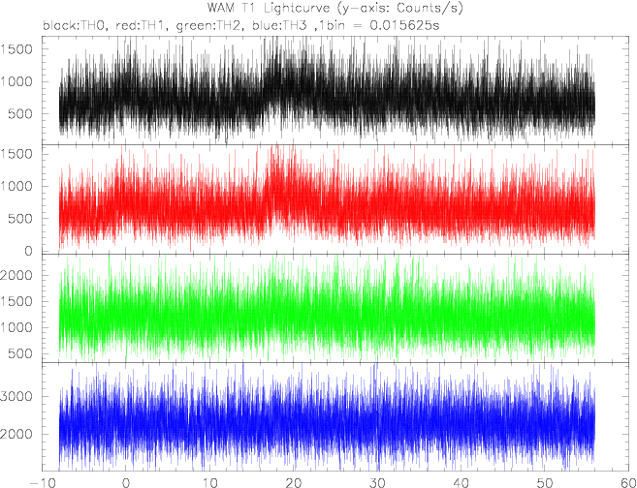Click the x-axis label '60'
Image resolution: width=637 pixels, height=488 pixels.
point(627,483)
